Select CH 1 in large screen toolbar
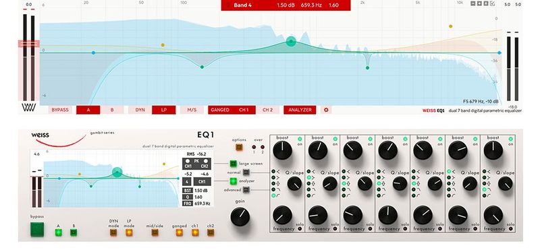540x250 pixels. coord(244,110)
